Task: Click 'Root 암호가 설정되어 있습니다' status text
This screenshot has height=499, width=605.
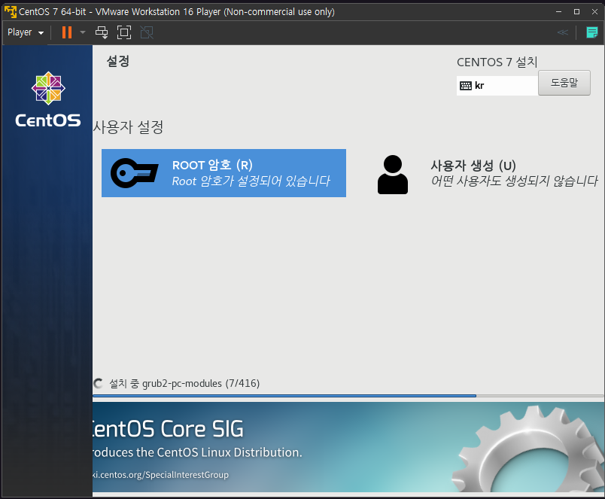Action: pyautogui.click(x=251, y=181)
